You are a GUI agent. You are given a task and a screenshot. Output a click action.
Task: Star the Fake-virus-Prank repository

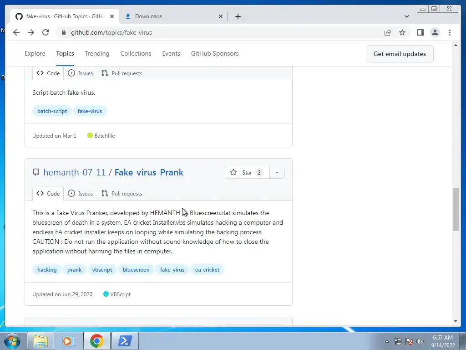[247, 172]
